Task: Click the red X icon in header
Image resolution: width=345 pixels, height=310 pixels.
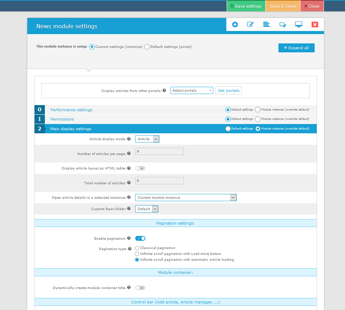Action: point(315,24)
